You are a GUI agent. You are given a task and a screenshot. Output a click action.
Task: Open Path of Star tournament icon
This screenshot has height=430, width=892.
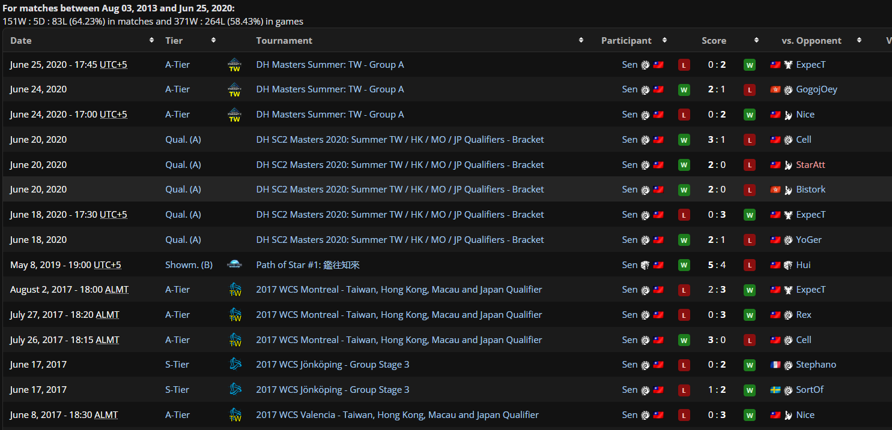coord(235,264)
